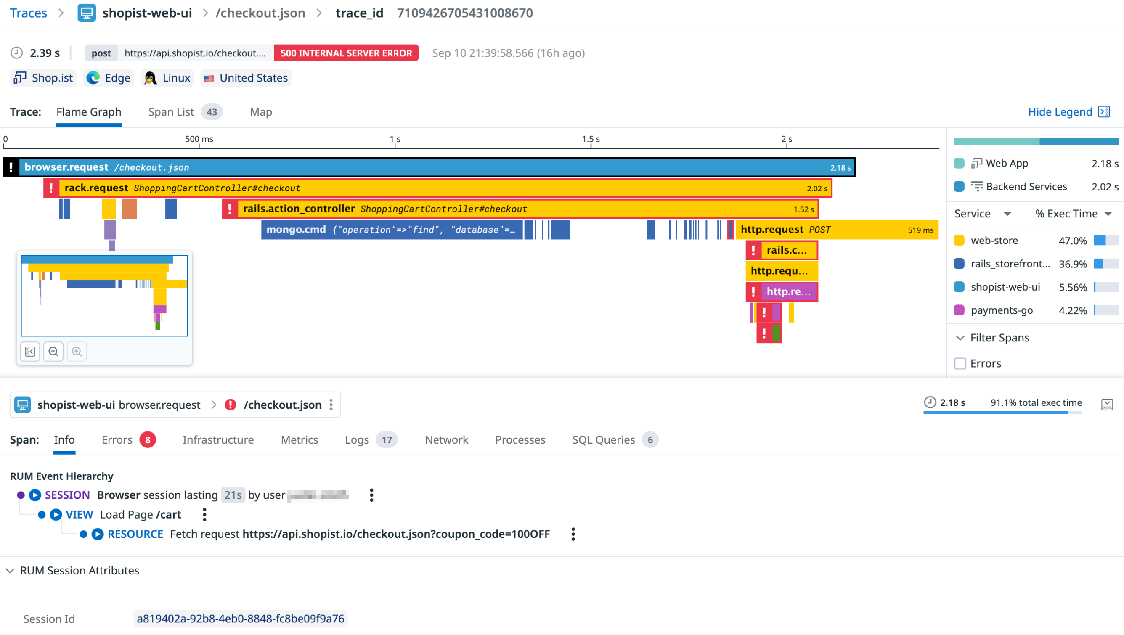Click the Edge browser icon tag
The image size is (1124, 635).
[x=93, y=78]
